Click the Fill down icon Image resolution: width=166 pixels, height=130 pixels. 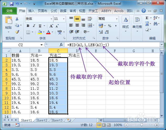point(147,24)
